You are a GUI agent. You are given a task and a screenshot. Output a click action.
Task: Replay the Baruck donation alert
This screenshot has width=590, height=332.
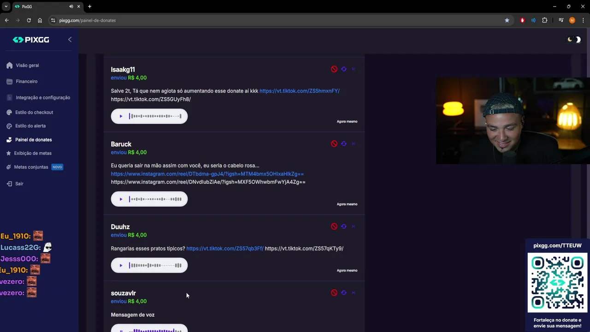pyautogui.click(x=344, y=144)
